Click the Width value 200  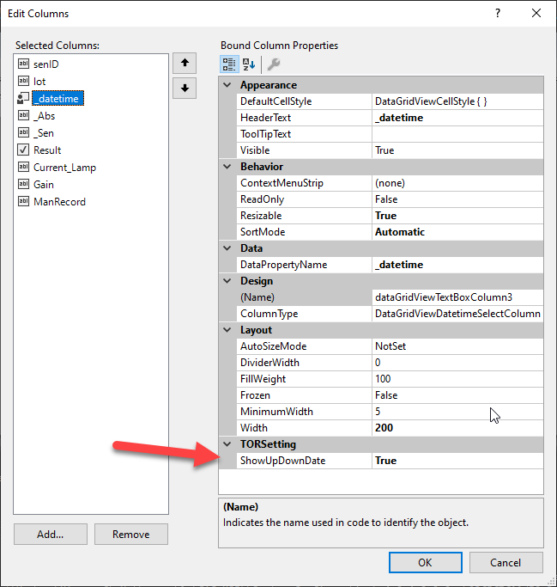click(457, 428)
